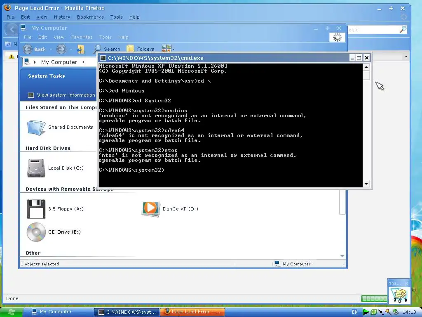This screenshot has height=317, width=422.
Task: Open the Forward button history dropdown arrow
Action: (x=71, y=50)
